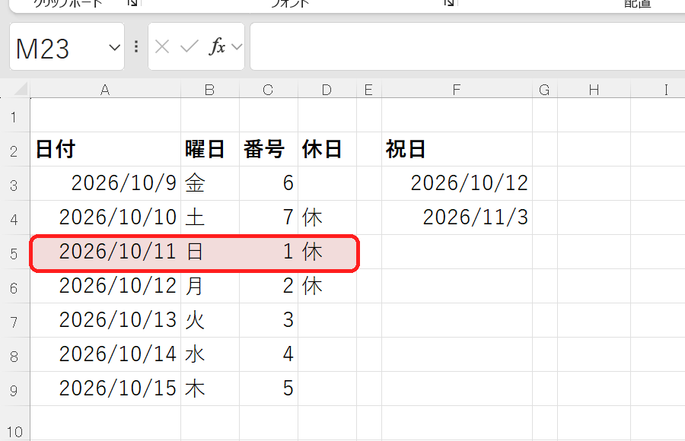Select row 2 header
Viewport: 685px width, 441px height.
click(x=15, y=151)
